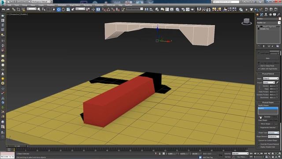
Task: Toggle Spinner Snap in main toolbar
Action: tap(118, 9)
